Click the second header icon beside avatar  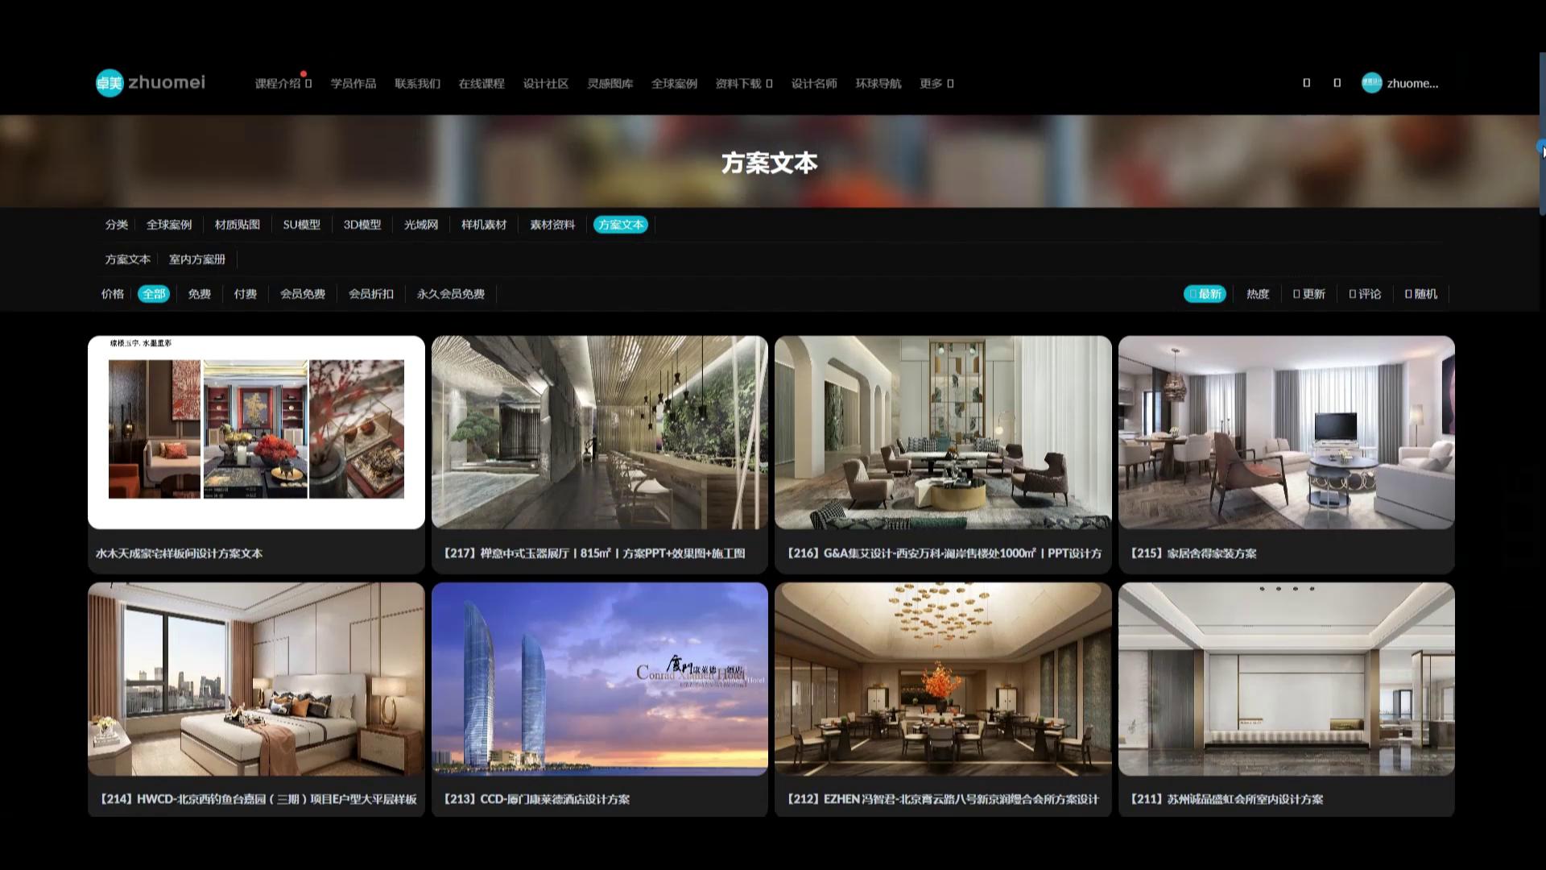[1337, 83]
